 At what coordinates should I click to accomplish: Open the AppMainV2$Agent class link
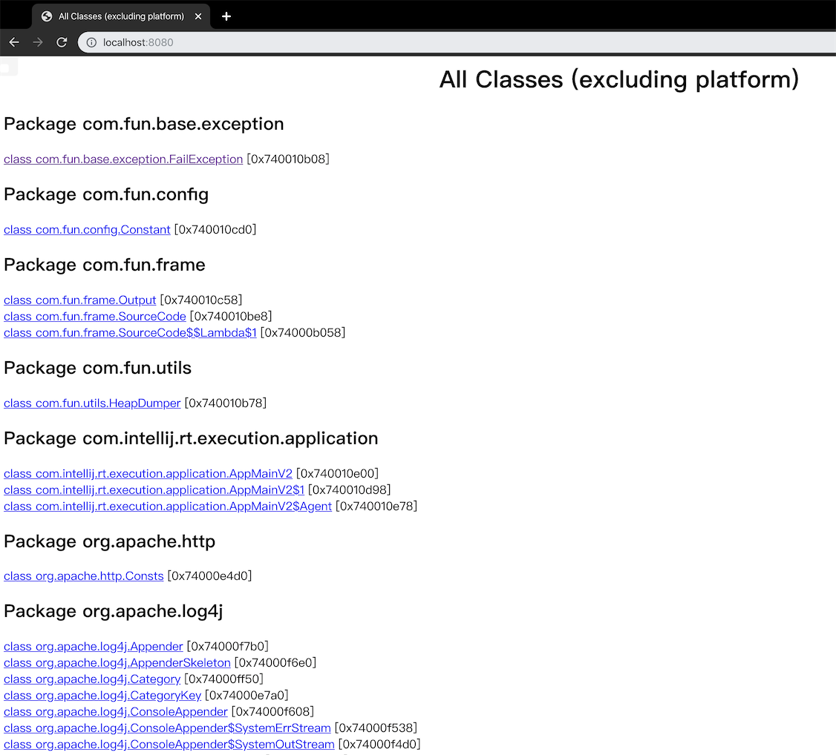click(167, 507)
